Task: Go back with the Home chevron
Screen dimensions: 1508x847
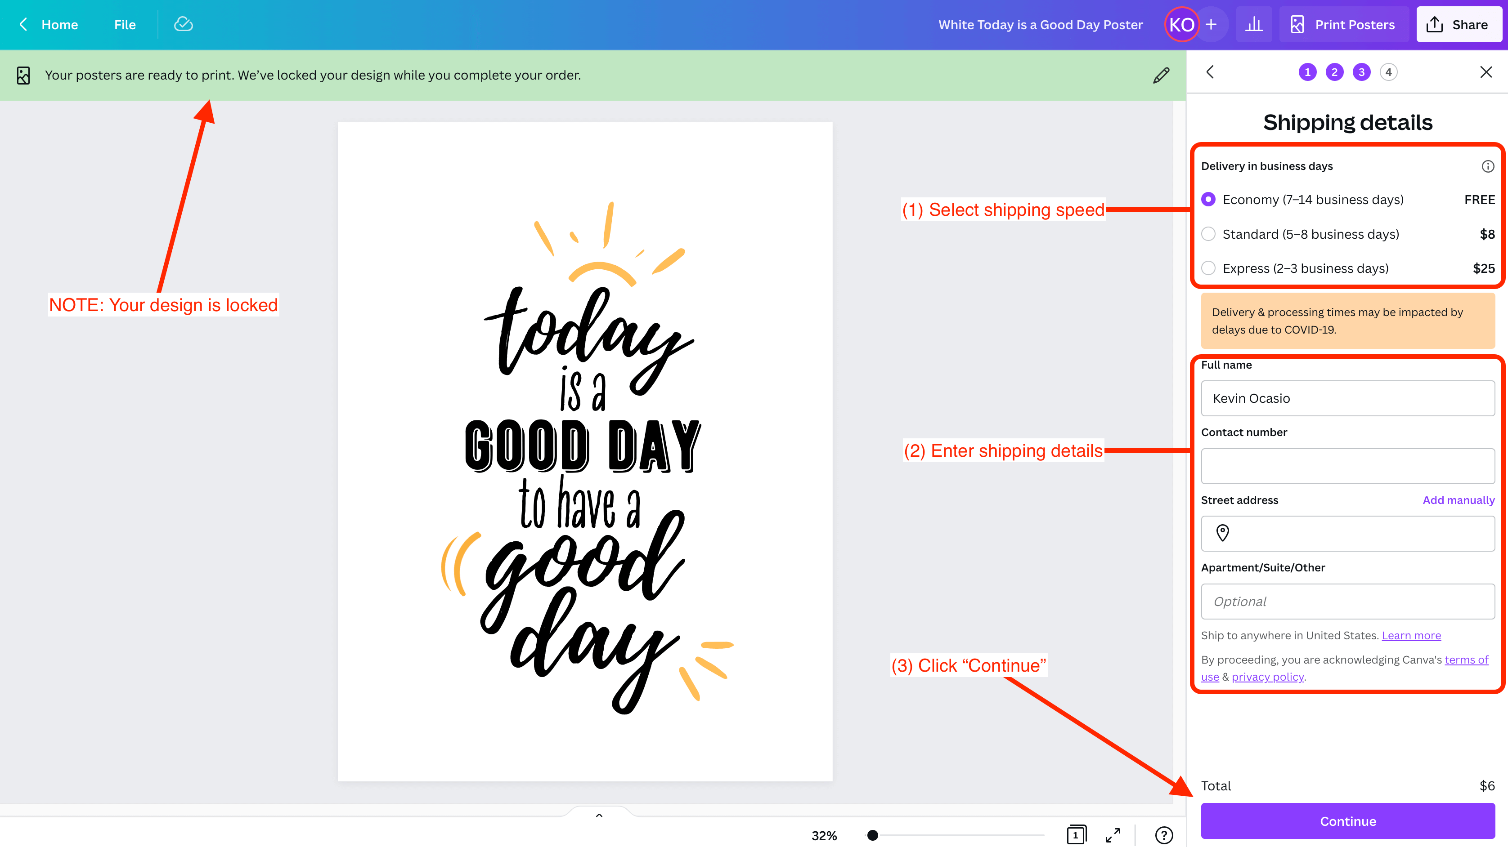Action: click(x=23, y=25)
